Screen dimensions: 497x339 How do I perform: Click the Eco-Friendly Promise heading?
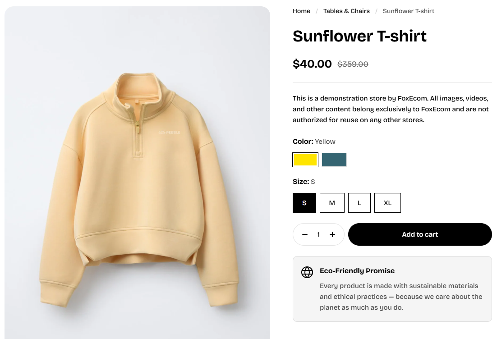(x=357, y=271)
